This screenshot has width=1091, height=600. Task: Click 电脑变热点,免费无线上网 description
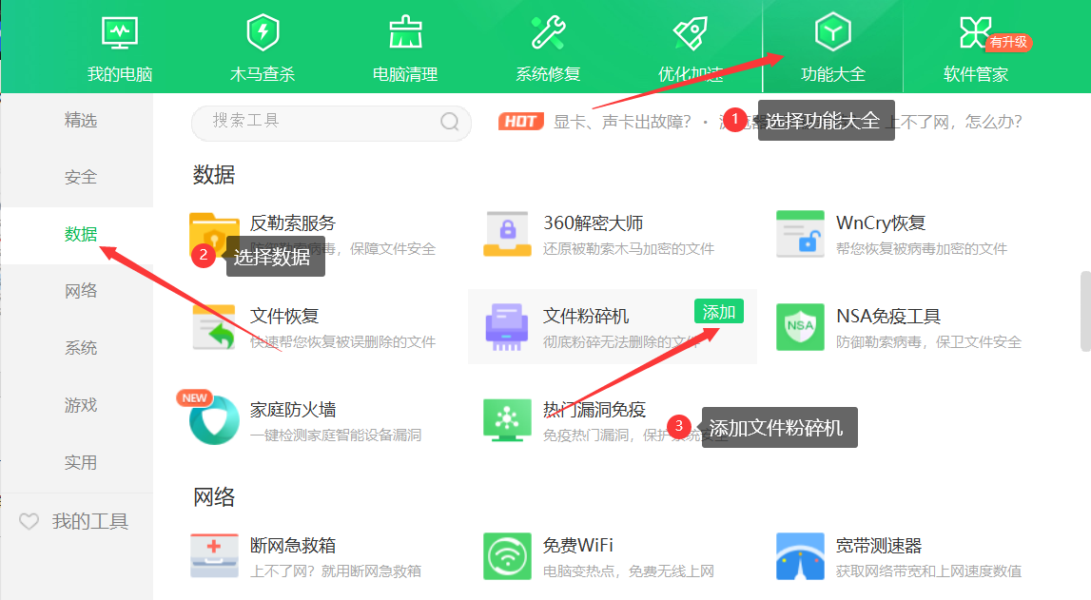pos(629,571)
